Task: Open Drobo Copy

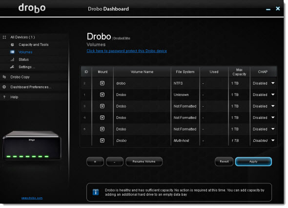Action: pos(20,77)
